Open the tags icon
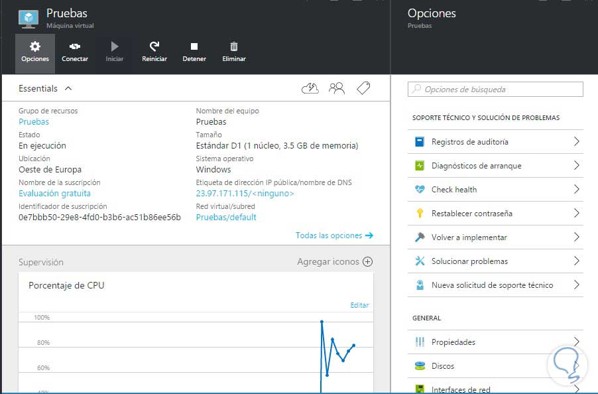Screen dimensions: 598x394 (x=363, y=88)
